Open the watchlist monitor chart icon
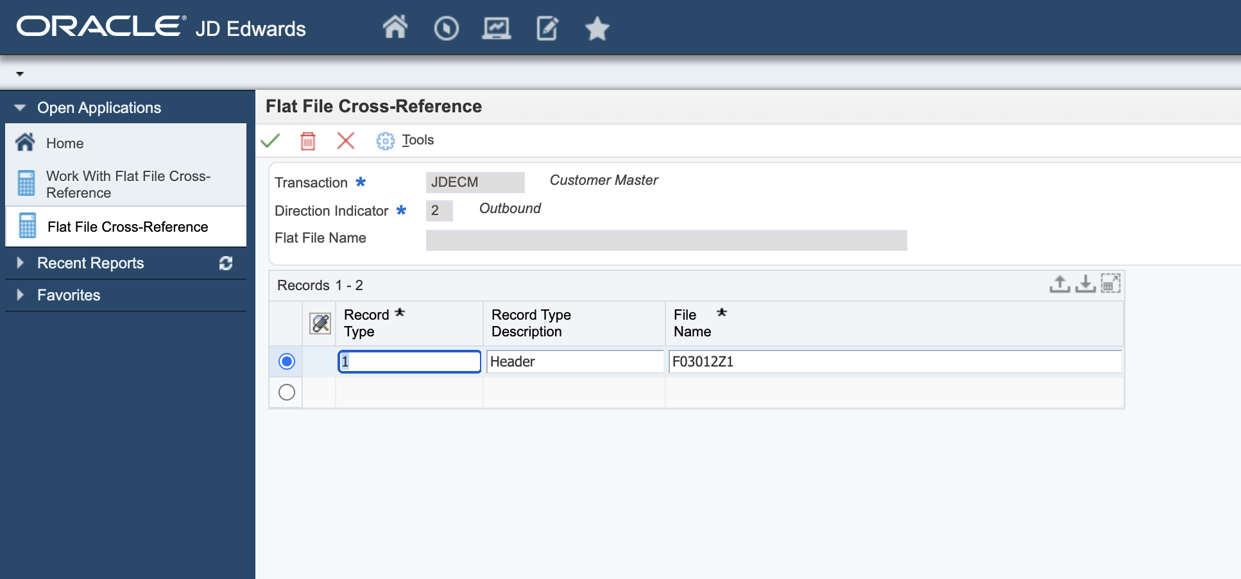Viewport: 1241px width, 579px height. coord(496,28)
